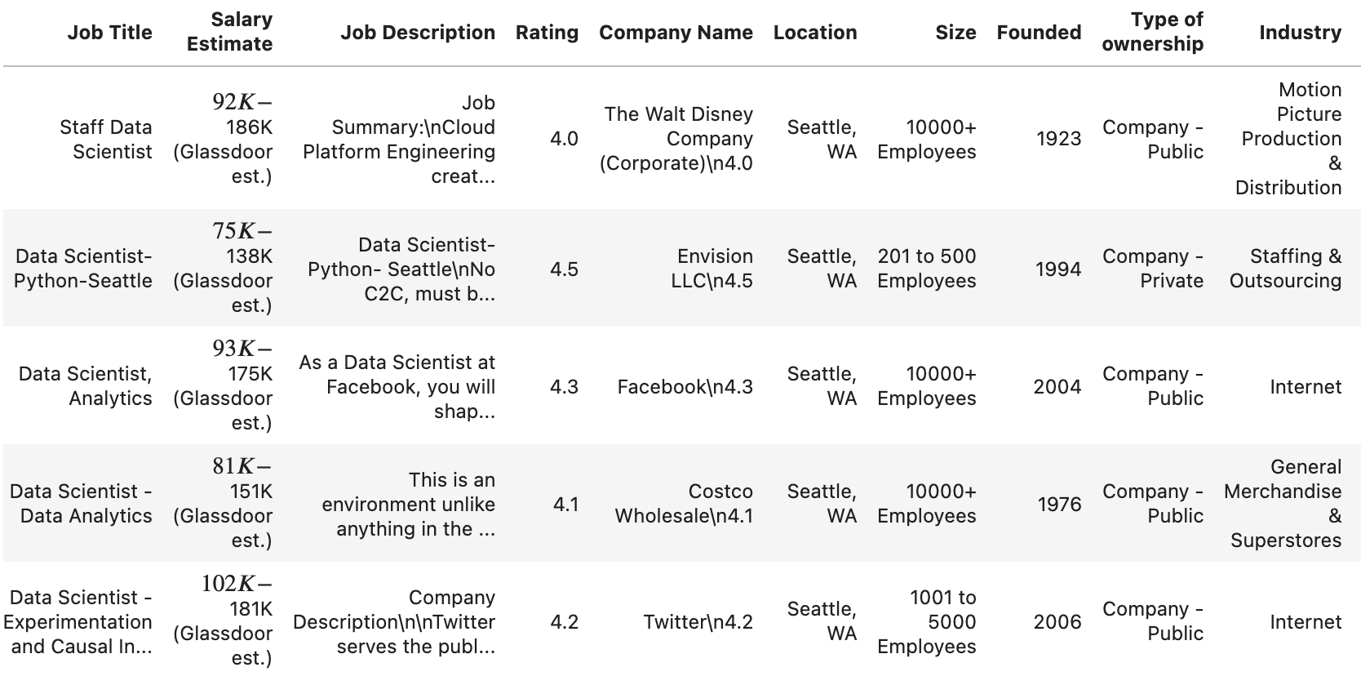Click the 1923 founded year cell
Viewport: 1361px width, 694px height.
[x=1058, y=139]
